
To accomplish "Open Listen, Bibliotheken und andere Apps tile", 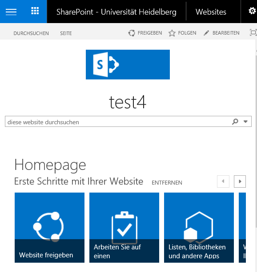I will pyautogui.click(x=199, y=228).
